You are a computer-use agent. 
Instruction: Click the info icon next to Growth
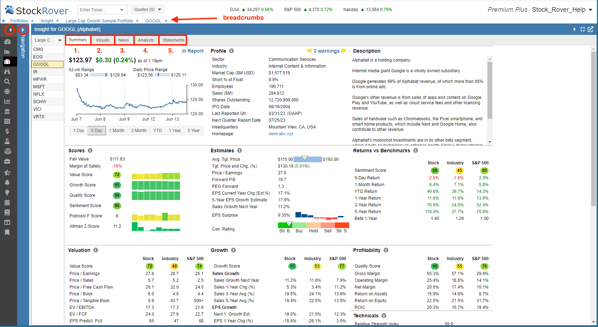(x=233, y=250)
